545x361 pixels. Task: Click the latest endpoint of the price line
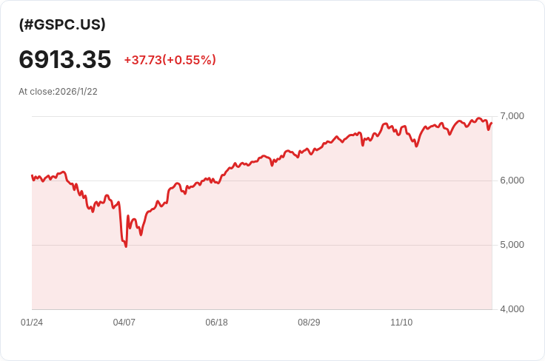[491, 123]
